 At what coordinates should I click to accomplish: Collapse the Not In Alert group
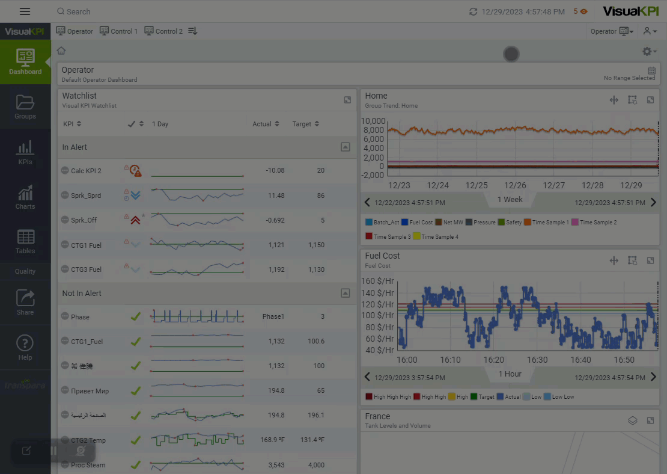pyautogui.click(x=345, y=293)
